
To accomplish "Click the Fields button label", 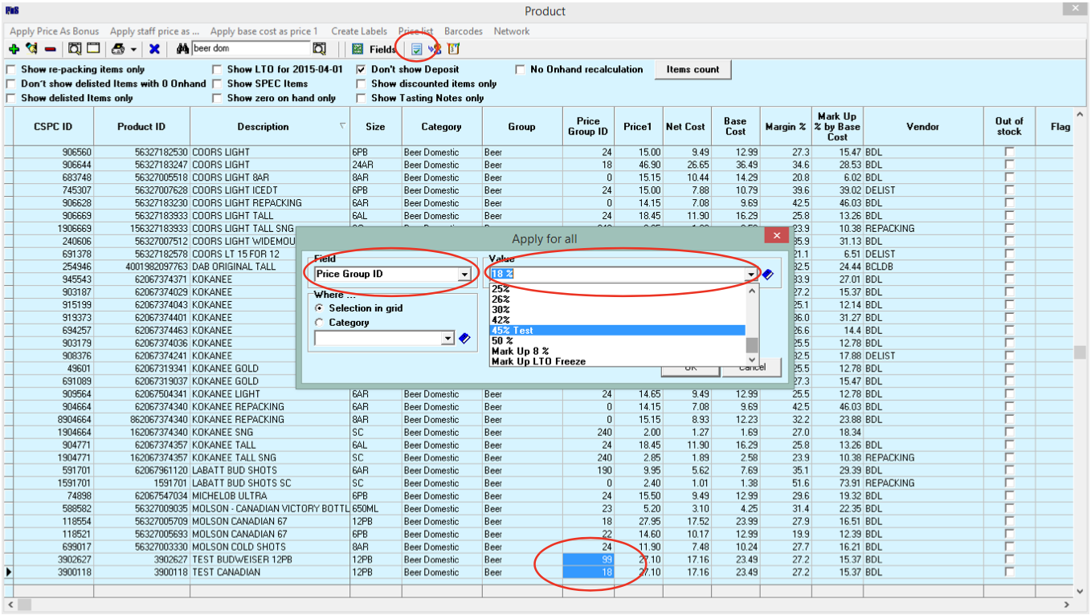I will point(383,50).
